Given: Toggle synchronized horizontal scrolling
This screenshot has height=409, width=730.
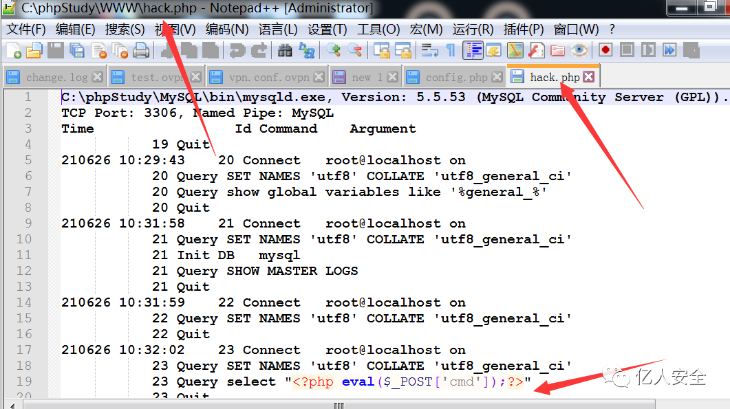Looking at the screenshot, I should (x=404, y=50).
